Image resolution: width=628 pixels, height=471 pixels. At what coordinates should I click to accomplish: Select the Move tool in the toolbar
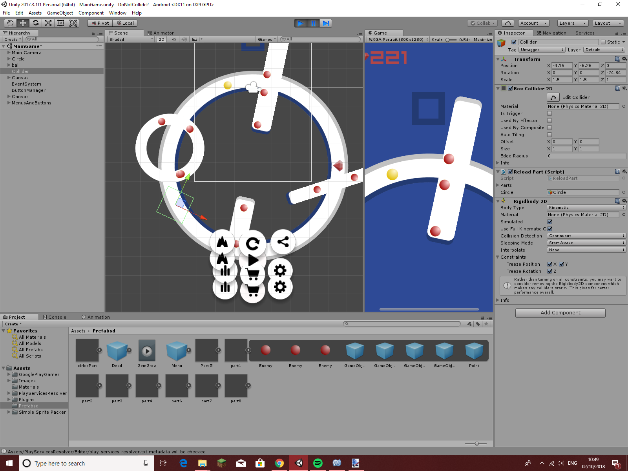23,23
